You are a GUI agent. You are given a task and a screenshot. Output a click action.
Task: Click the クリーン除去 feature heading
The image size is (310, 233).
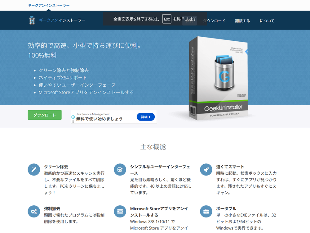point(56,167)
